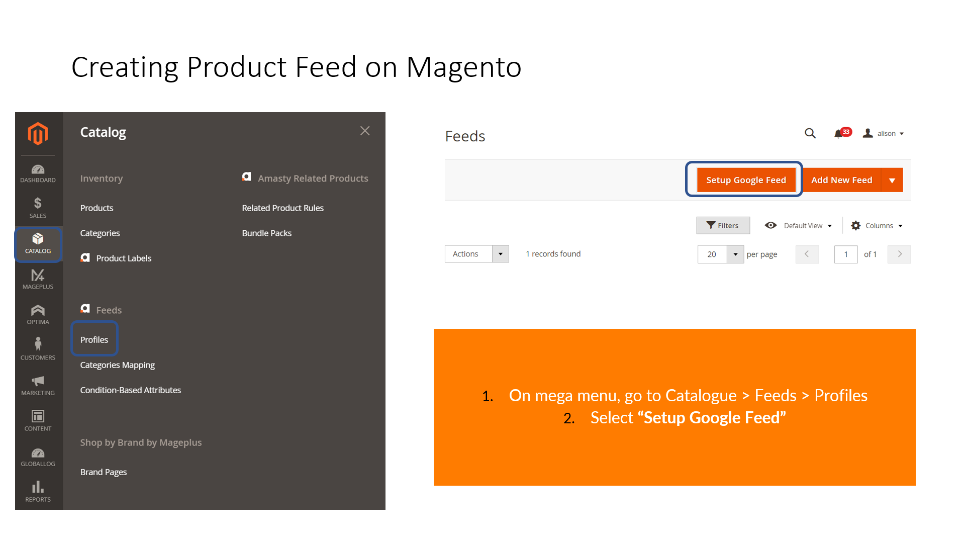The image size is (965, 543).
Task: Click the Setup Google Feed button
Action: 746,180
